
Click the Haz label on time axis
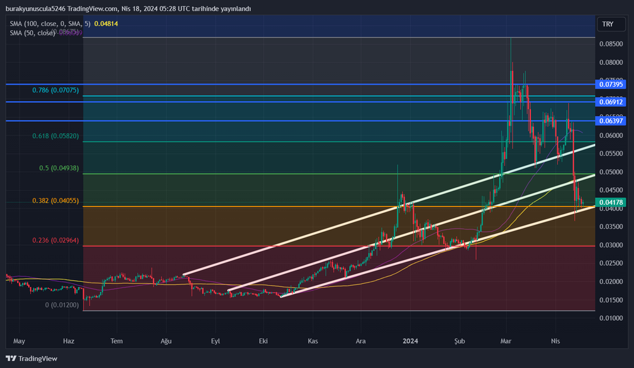tap(69, 341)
